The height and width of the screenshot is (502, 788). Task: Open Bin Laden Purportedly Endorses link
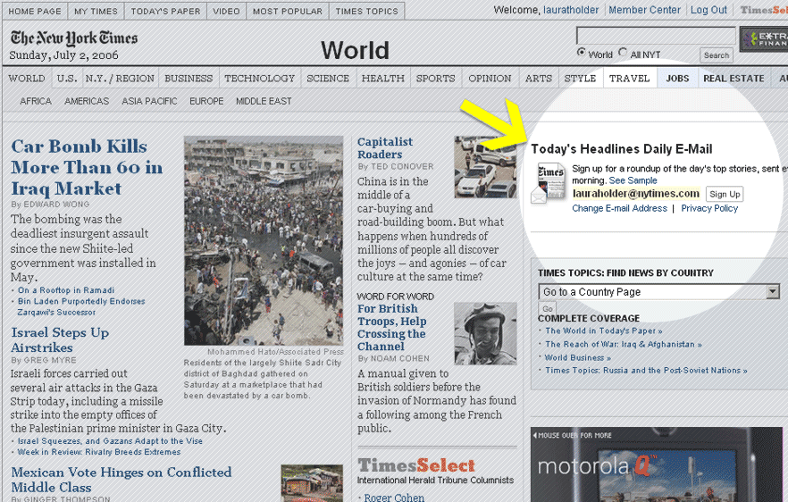click(81, 306)
